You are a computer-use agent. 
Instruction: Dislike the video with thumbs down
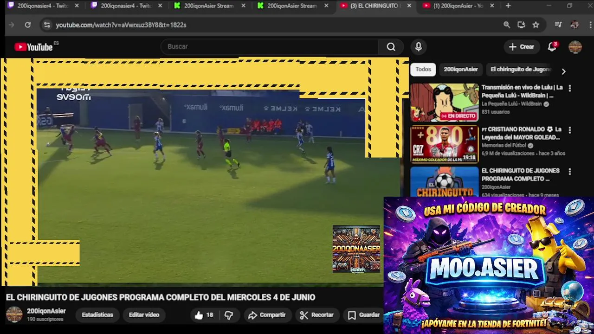click(x=229, y=315)
